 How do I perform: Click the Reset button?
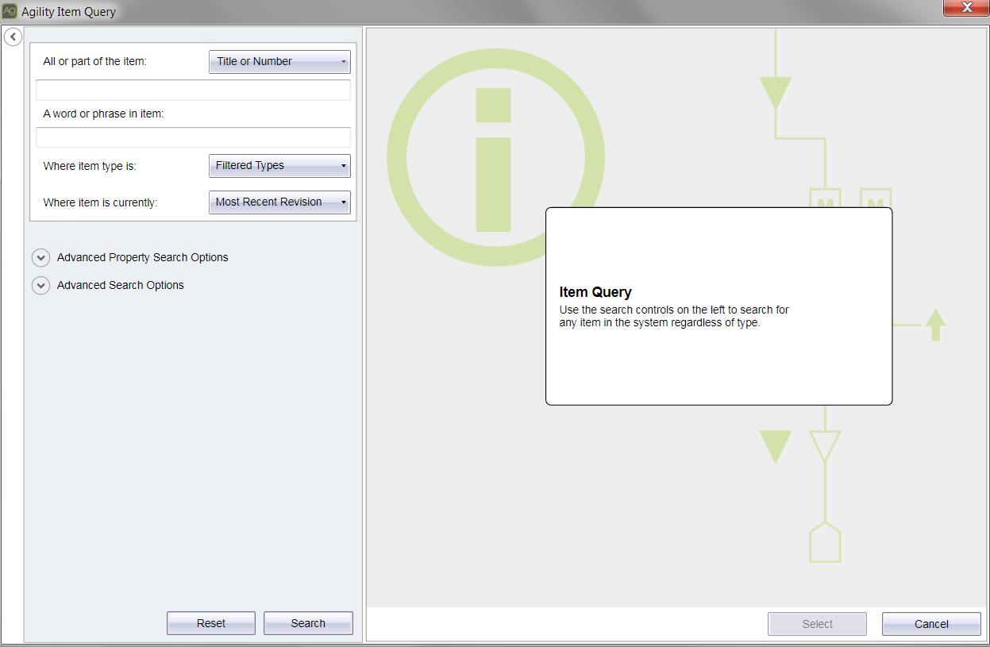pos(211,623)
